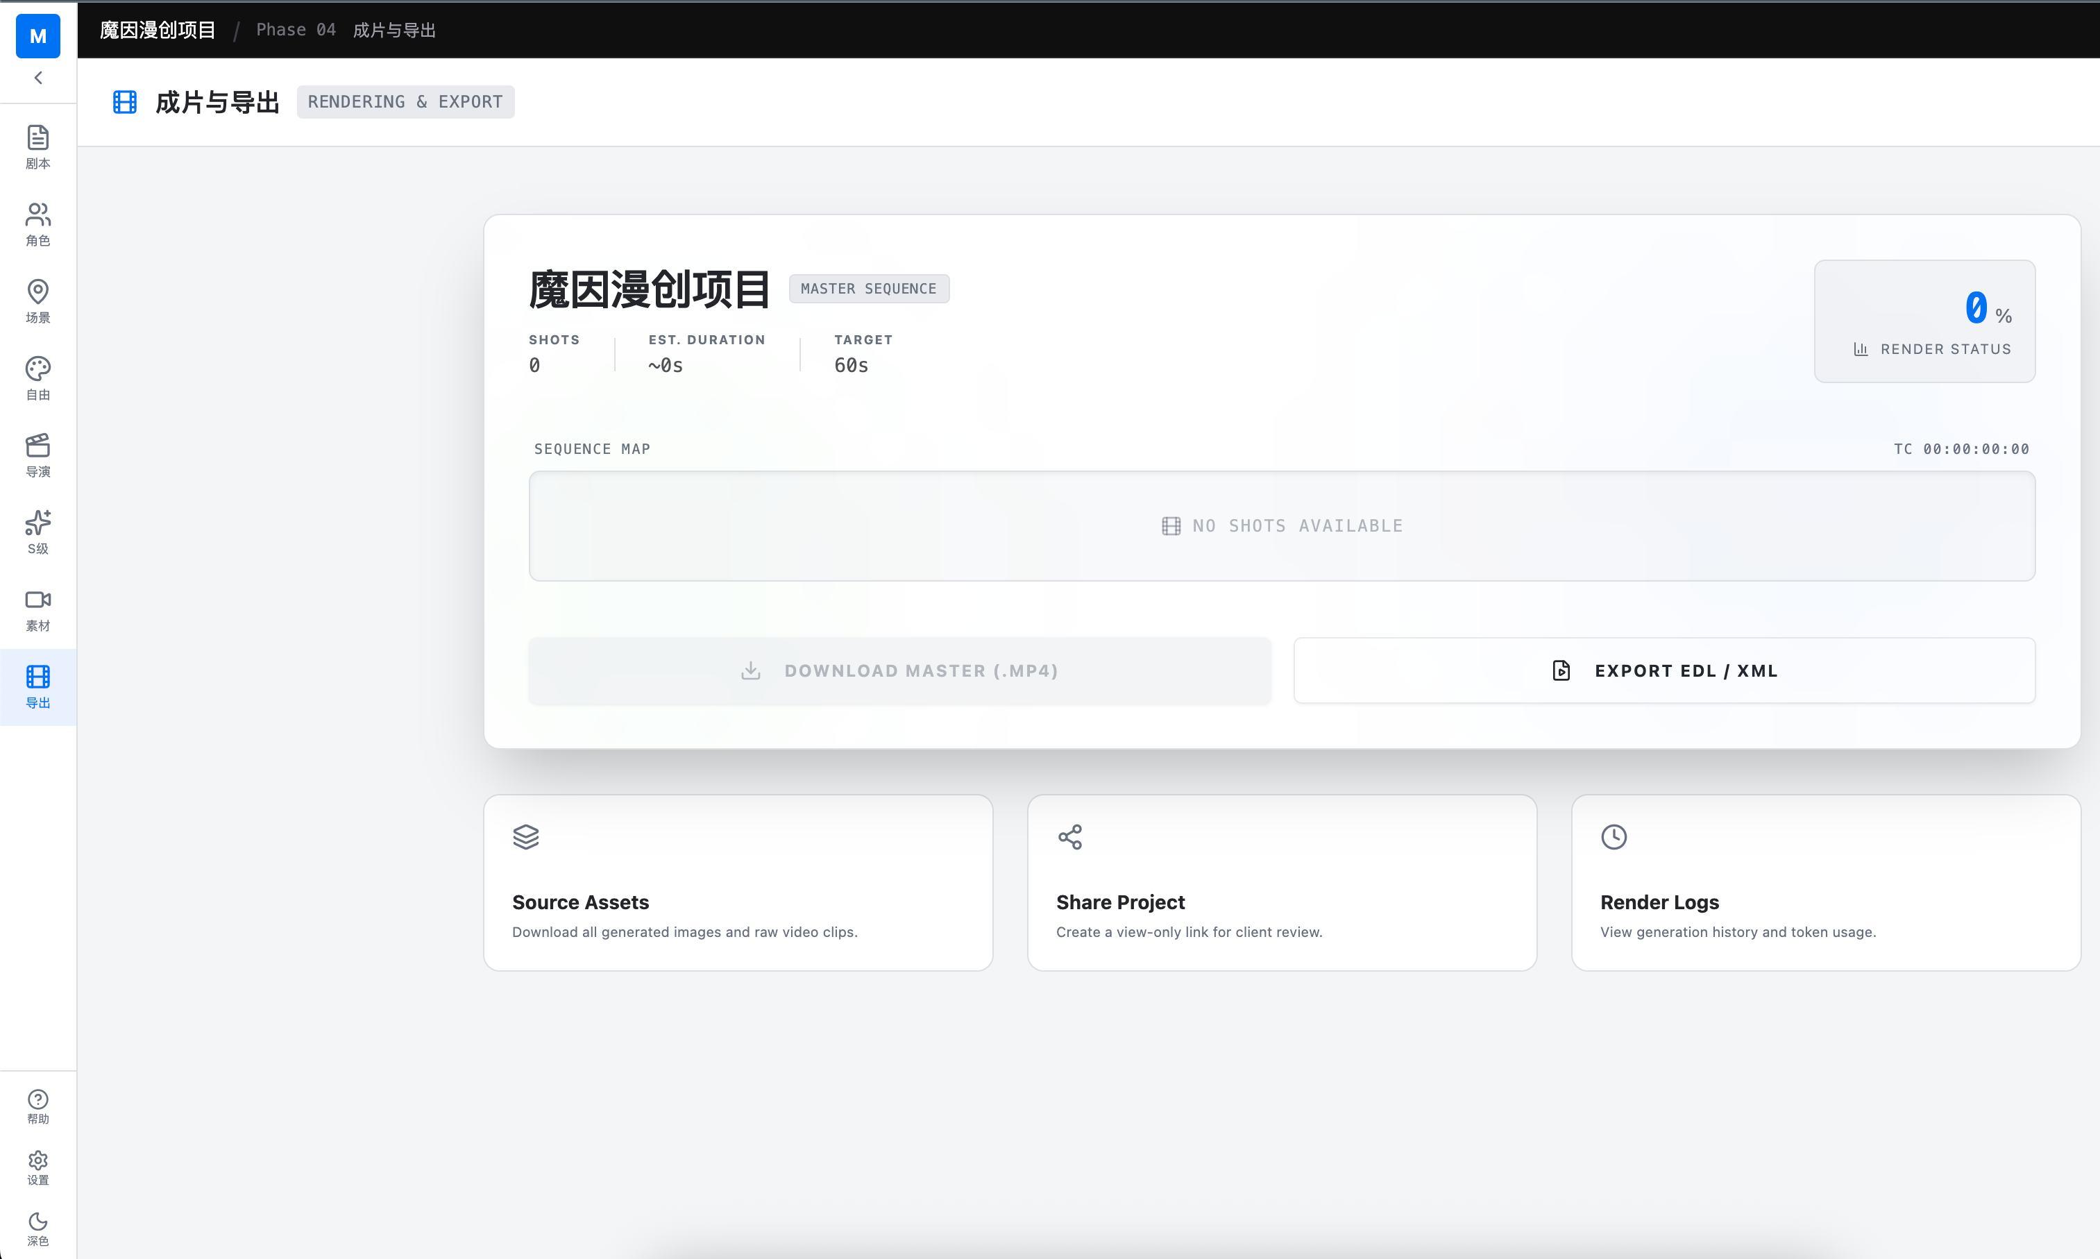This screenshot has height=1259, width=2100.
Task: Select the S级 sparkle icon
Action: 37,532
